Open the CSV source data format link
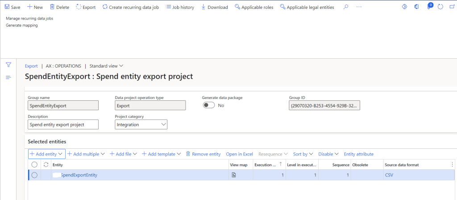This screenshot has width=457, height=200. coord(389,176)
